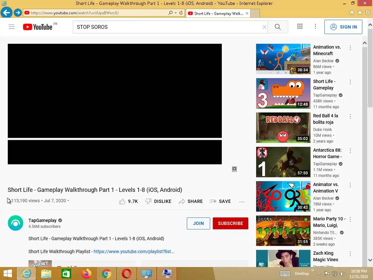Expand the Desktop toolbar chevron
Image resolution: width=373 pixels, height=280 pixels.
tap(312, 270)
